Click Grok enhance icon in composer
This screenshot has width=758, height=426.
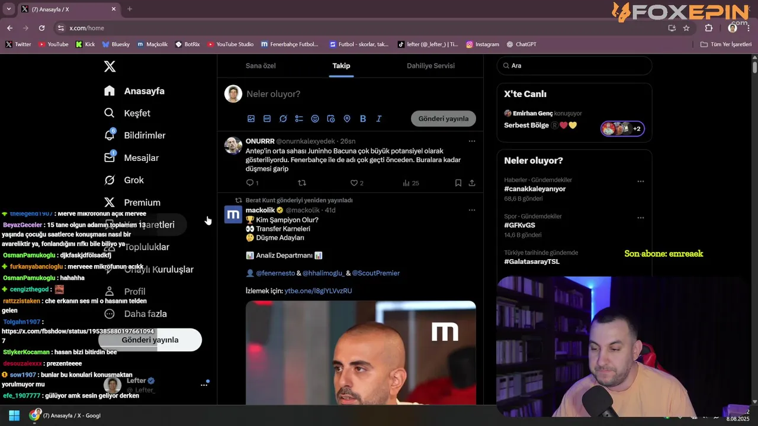(x=283, y=119)
